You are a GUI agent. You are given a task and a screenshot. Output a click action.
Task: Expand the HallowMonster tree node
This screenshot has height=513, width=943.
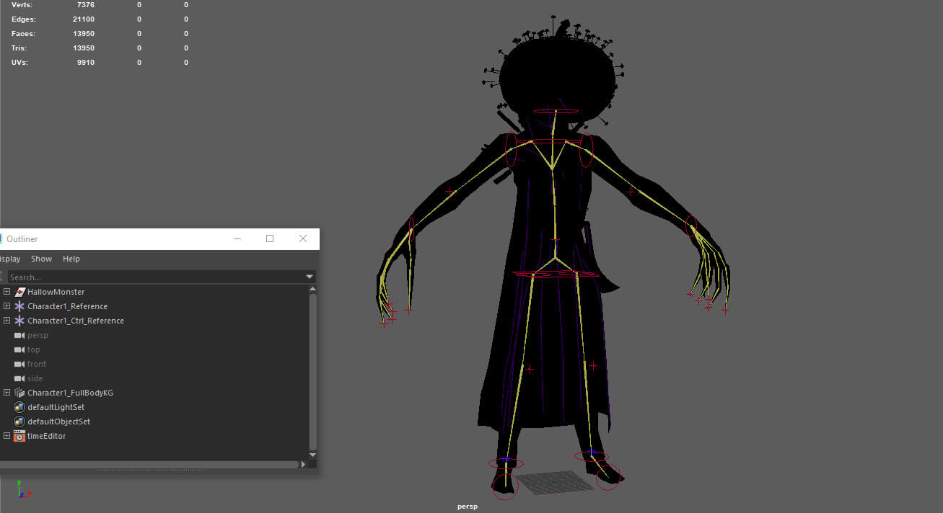(6, 292)
